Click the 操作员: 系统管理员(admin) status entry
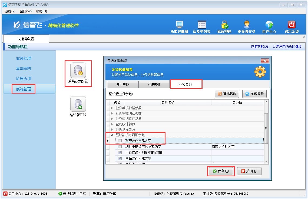Image resolution: width=308 pixels, height=199 pixels. pos(174,194)
